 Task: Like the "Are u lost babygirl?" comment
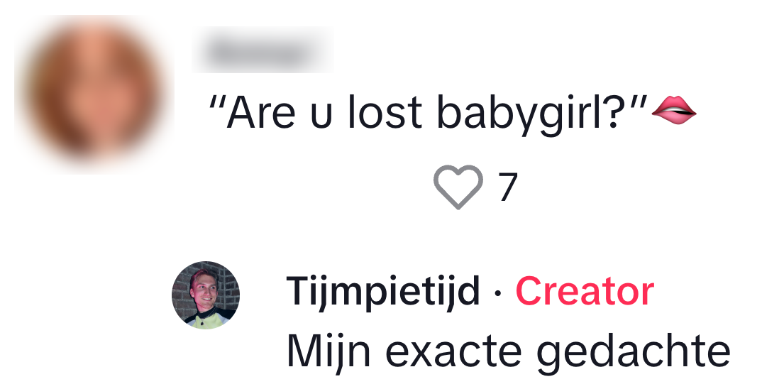pos(458,187)
